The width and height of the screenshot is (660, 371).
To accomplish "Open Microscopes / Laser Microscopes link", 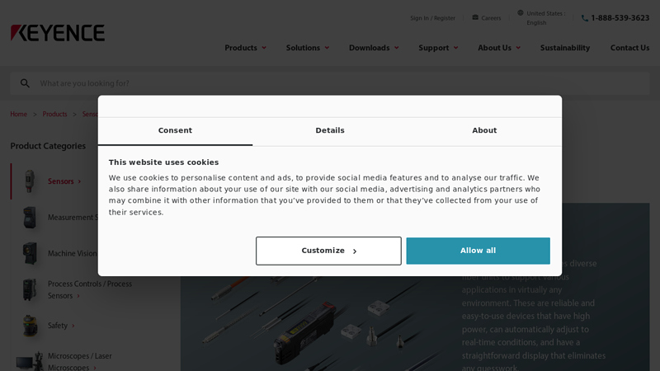I will coord(79,362).
